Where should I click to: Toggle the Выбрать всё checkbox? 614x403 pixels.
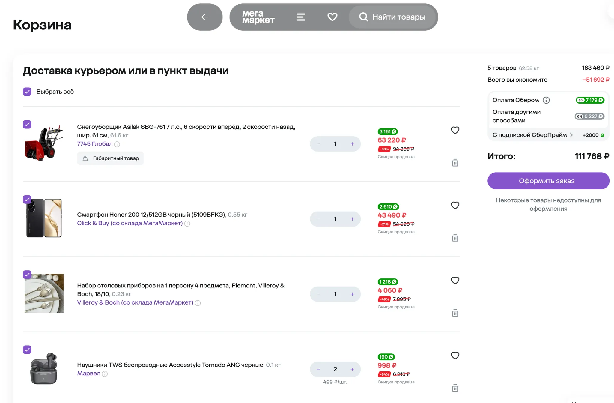27,92
